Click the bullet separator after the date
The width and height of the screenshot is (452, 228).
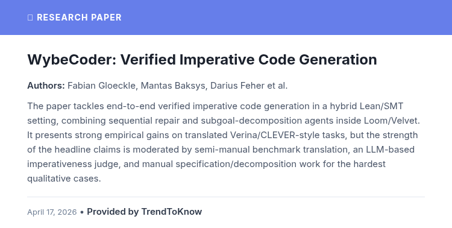(x=82, y=212)
